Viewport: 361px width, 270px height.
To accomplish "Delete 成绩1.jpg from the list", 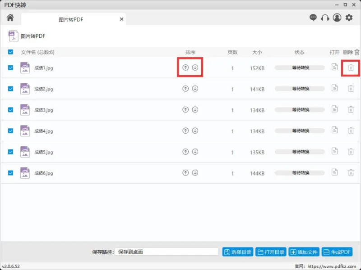I will [x=351, y=67].
